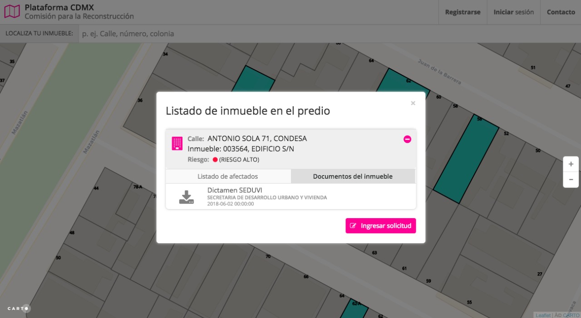The width and height of the screenshot is (581, 318).
Task: Open the Registrarse page
Action: [x=463, y=12]
